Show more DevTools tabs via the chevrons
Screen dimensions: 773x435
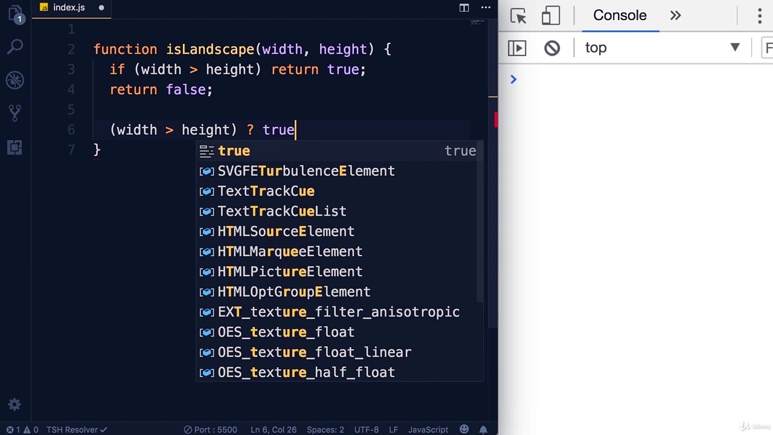676,16
